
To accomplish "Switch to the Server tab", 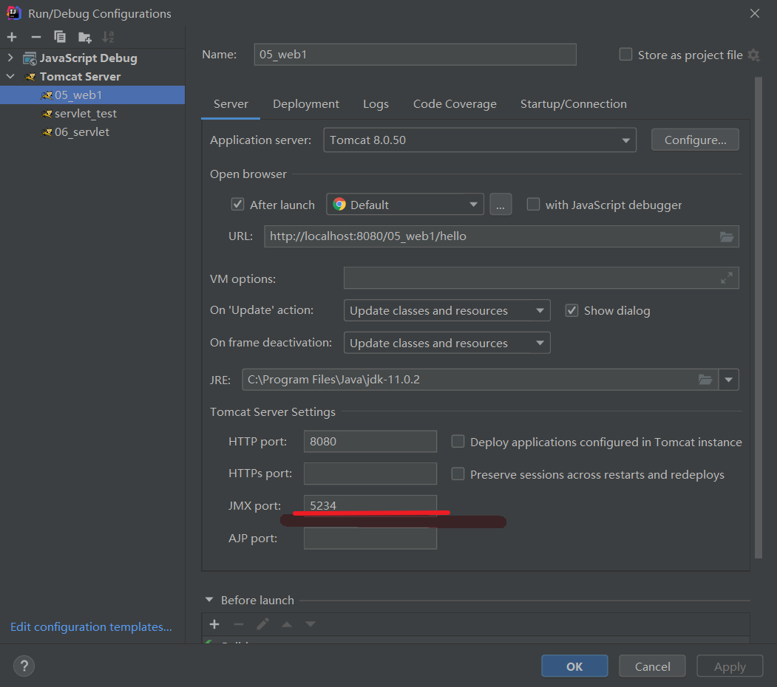I will click(x=231, y=104).
